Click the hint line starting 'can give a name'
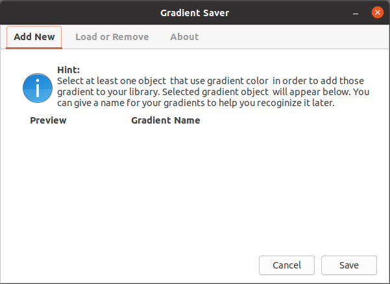Screen dimensions: 390x284 point(196,103)
